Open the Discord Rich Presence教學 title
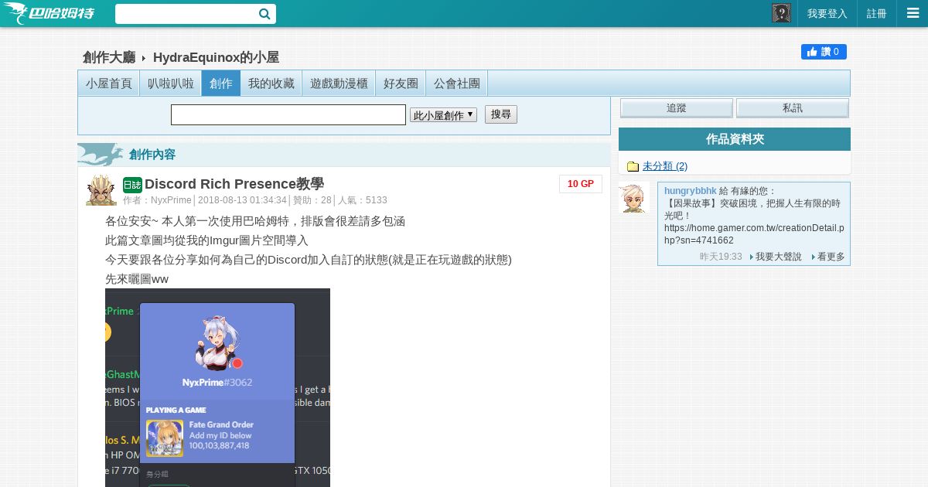Image resolution: width=928 pixels, height=487 pixels. click(x=234, y=184)
